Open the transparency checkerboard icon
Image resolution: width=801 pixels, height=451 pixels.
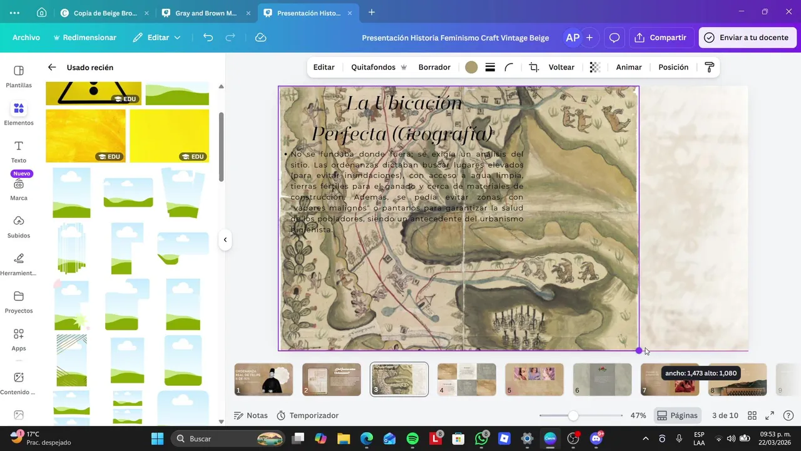595,67
